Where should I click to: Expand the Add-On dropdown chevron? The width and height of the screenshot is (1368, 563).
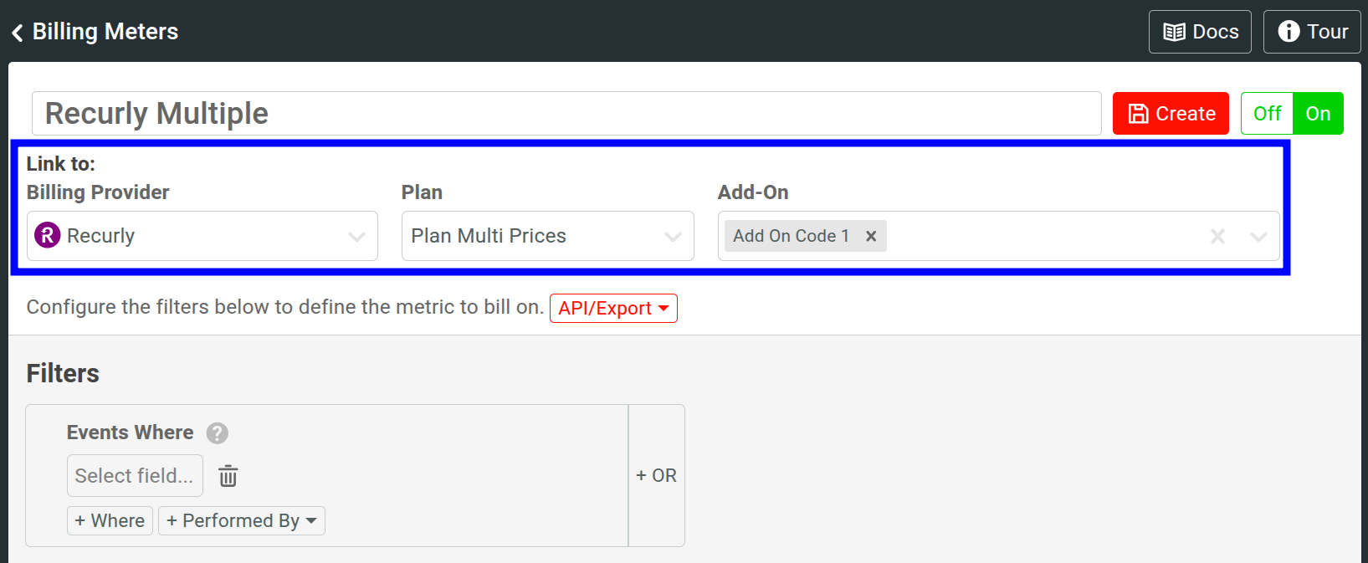pyautogui.click(x=1258, y=237)
